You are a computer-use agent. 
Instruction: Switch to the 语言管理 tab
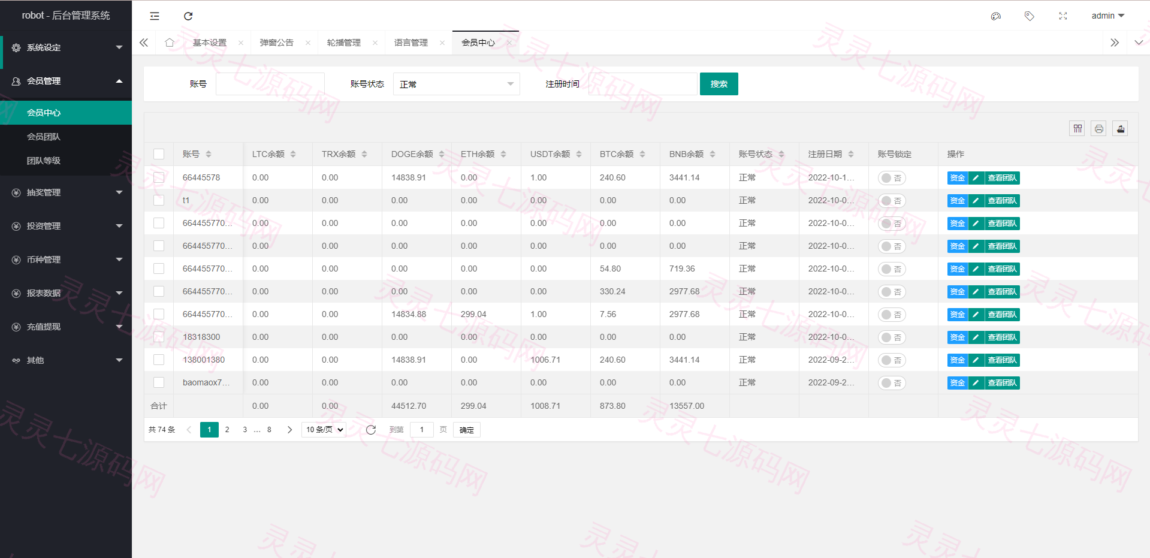[411, 43]
